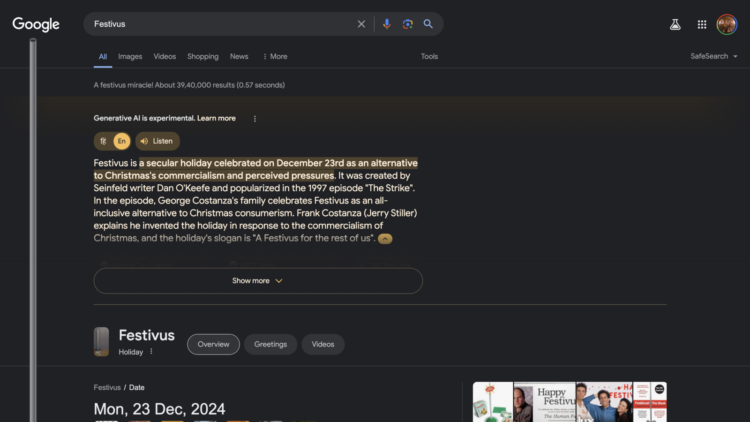Activate voice search with the microphone icon

pos(386,24)
